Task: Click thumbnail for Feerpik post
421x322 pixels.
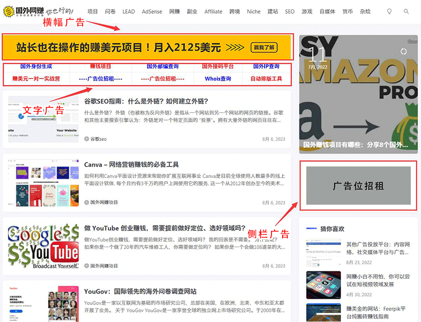Action: click(x=324, y=313)
